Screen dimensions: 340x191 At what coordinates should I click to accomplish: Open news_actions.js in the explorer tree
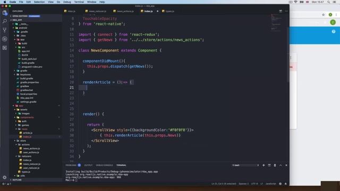click(x=31, y=149)
